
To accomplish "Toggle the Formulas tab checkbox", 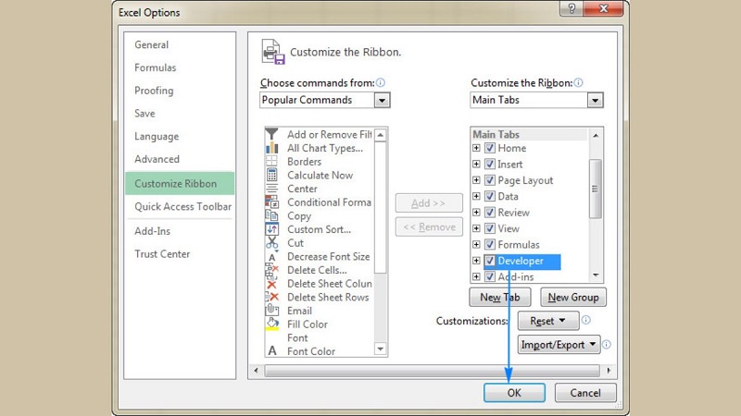I will pyautogui.click(x=490, y=245).
